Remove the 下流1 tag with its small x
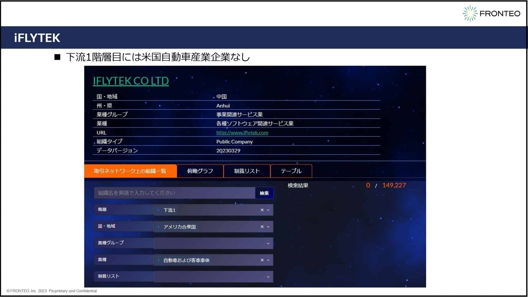528x297 pixels. tap(158, 210)
